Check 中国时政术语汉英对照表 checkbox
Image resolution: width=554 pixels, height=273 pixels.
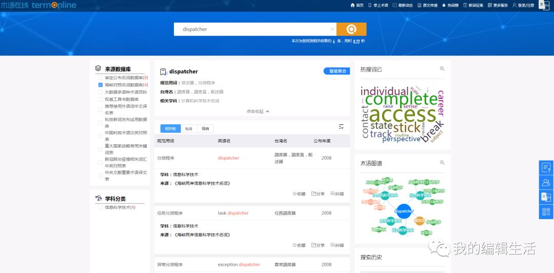(x=101, y=136)
